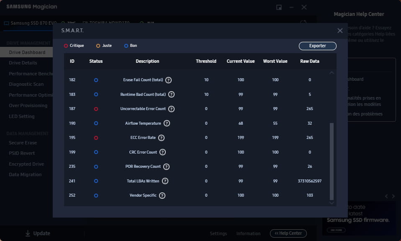Viewport: 401px width, 241px height.
Task: Open help for POR Recovery Count
Action: click(x=166, y=167)
